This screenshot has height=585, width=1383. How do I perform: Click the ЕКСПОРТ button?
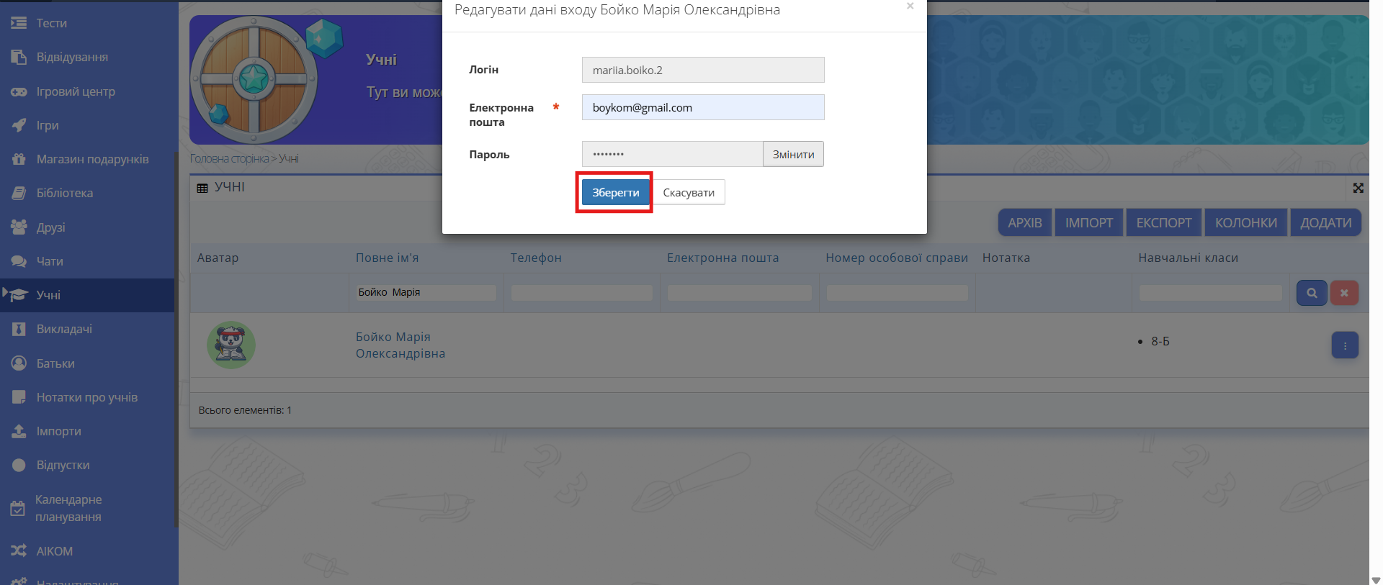[1163, 223]
